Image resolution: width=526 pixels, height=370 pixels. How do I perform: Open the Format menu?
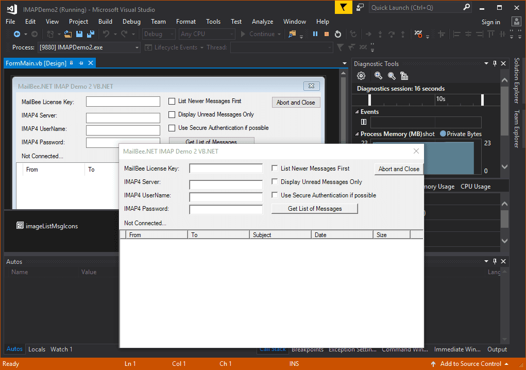click(x=186, y=22)
